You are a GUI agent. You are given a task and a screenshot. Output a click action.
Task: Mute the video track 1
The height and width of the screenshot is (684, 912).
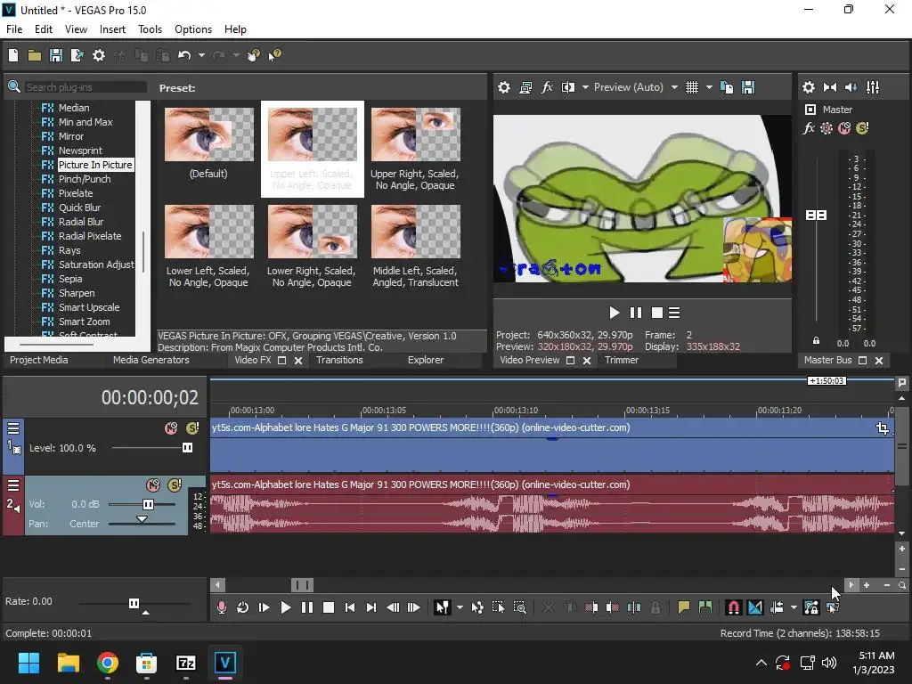[x=171, y=428]
